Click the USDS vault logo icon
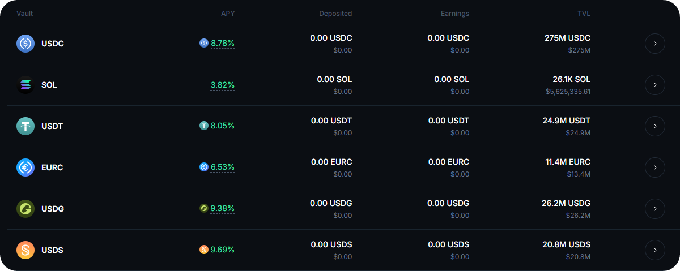 [x=25, y=250]
